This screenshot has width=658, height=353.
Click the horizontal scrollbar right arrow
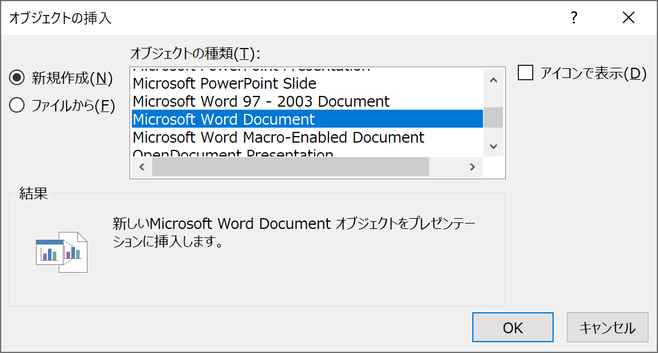coord(472,167)
